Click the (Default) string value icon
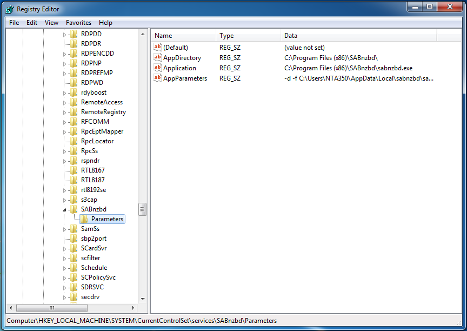467x331 pixels. 157,47
